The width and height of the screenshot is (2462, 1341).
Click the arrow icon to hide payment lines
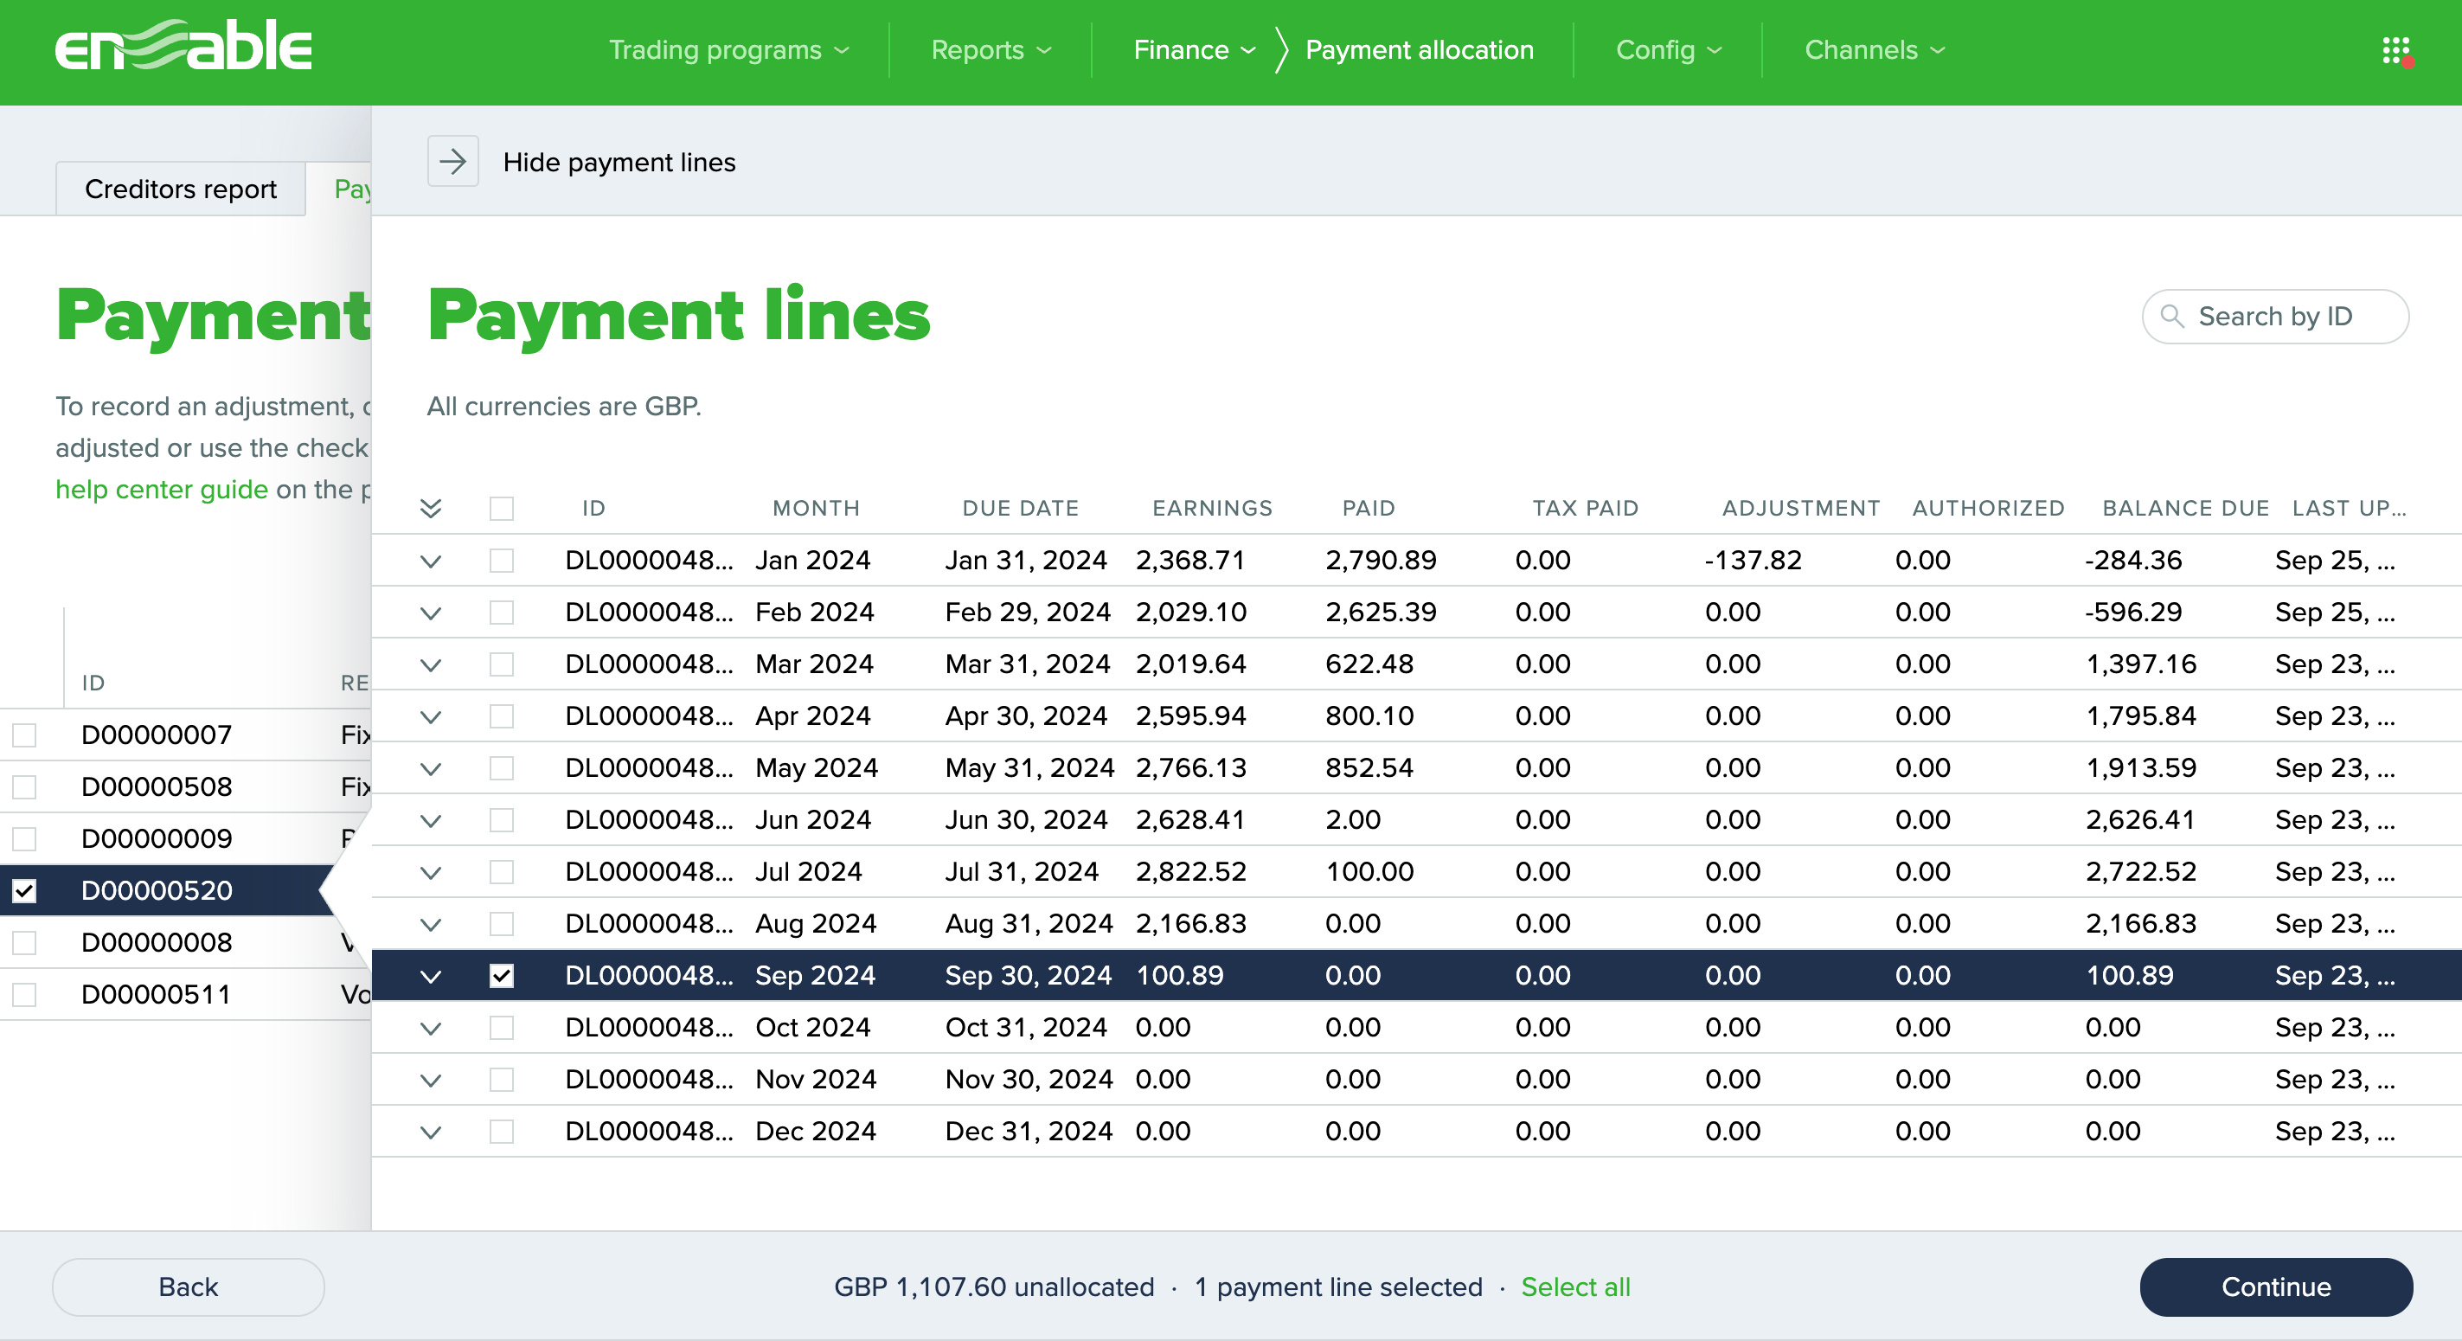[453, 162]
